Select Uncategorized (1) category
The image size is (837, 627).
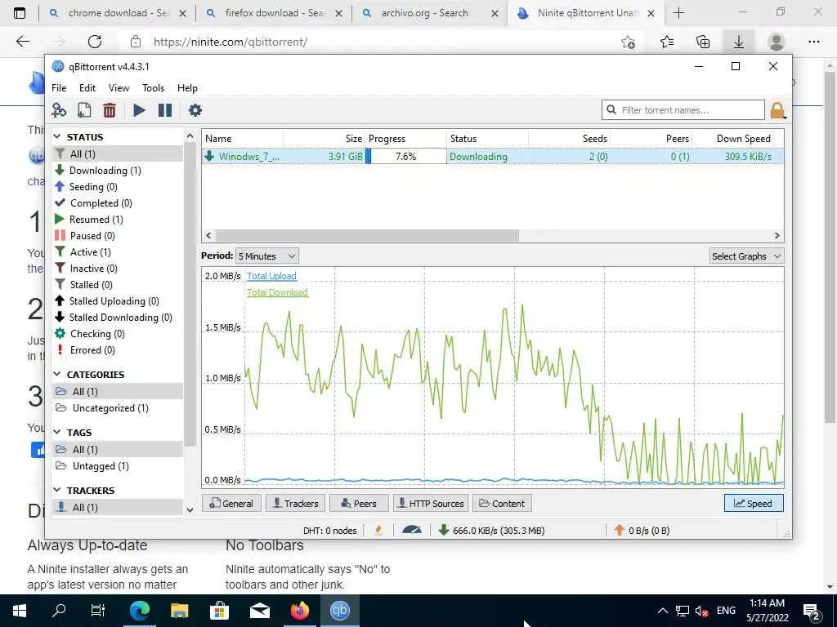click(110, 408)
